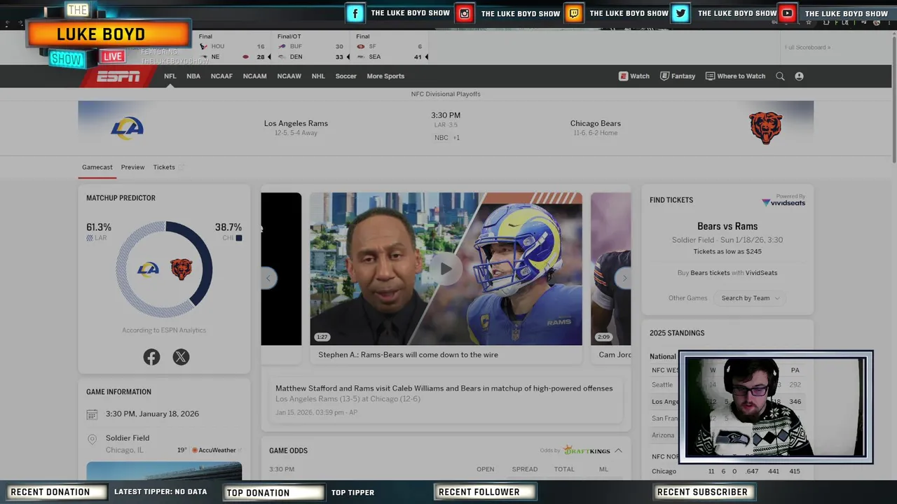897x504 pixels.
Task: Click the VividSeats logo in Find Tickets
Action: coord(783,202)
